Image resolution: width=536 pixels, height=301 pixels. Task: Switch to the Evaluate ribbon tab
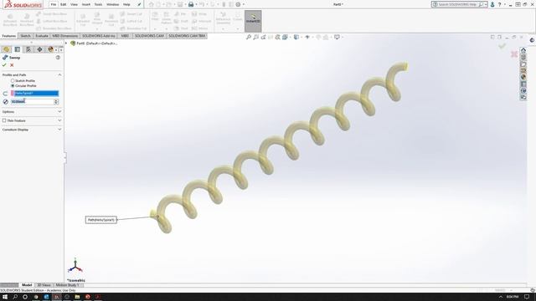(x=42, y=36)
